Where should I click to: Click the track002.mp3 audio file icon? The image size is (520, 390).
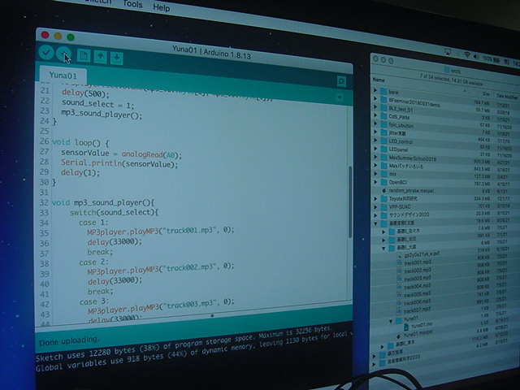click(399, 271)
